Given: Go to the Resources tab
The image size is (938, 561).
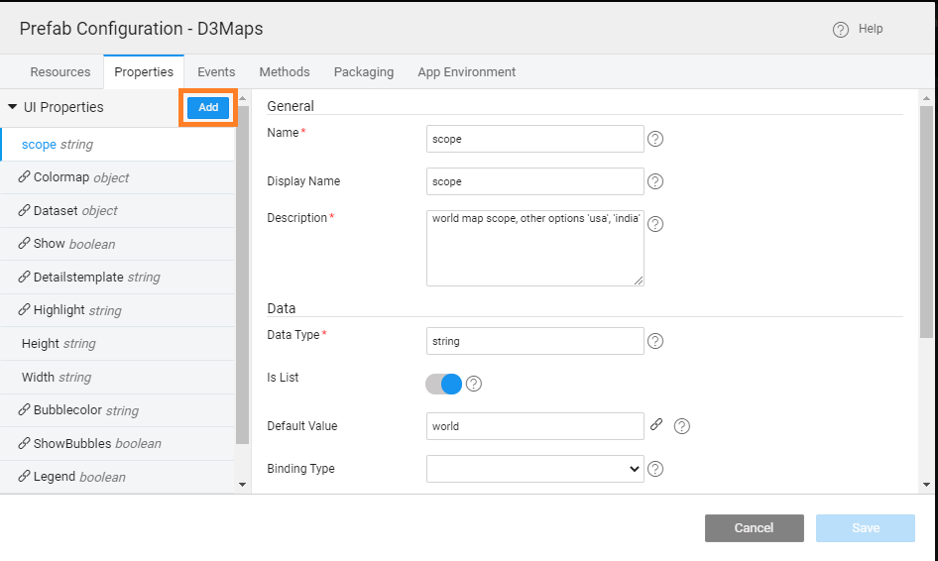Looking at the screenshot, I should (x=60, y=72).
